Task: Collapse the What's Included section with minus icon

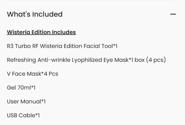Action: pos(173,14)
